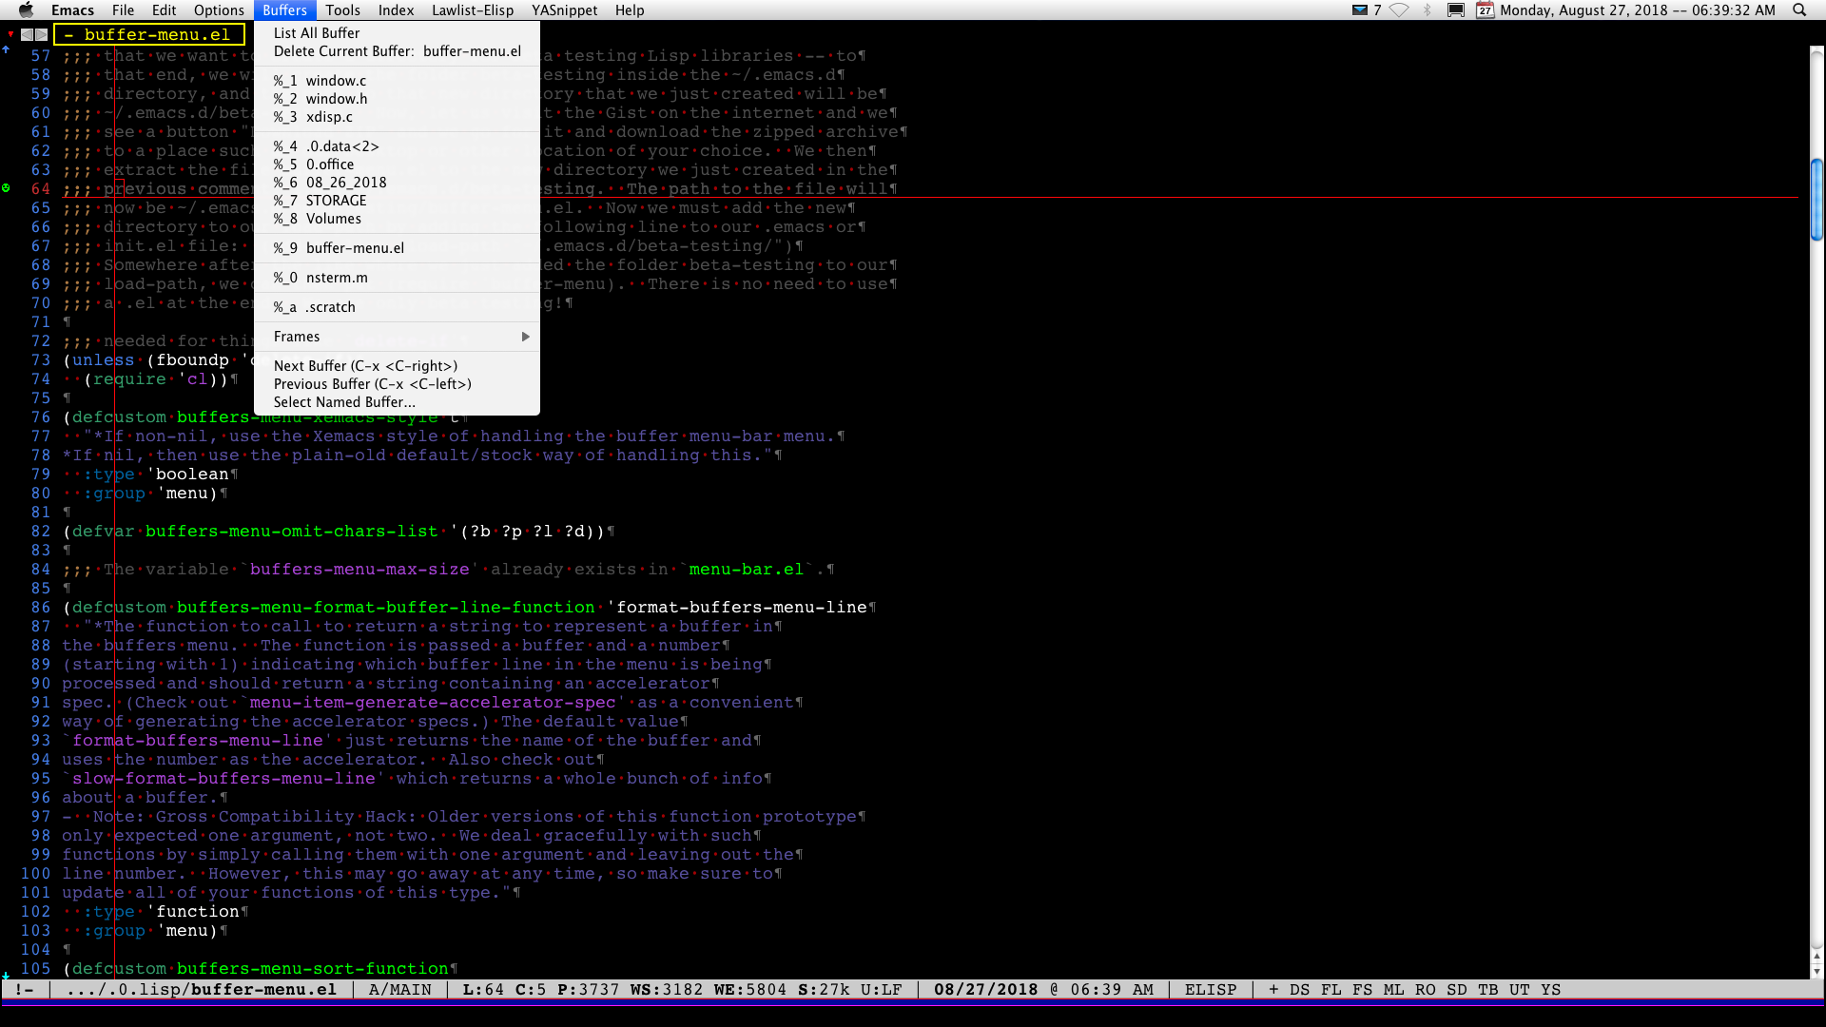
Task: Click the tab-bar scroll left arrow
Action: point(28,34)
